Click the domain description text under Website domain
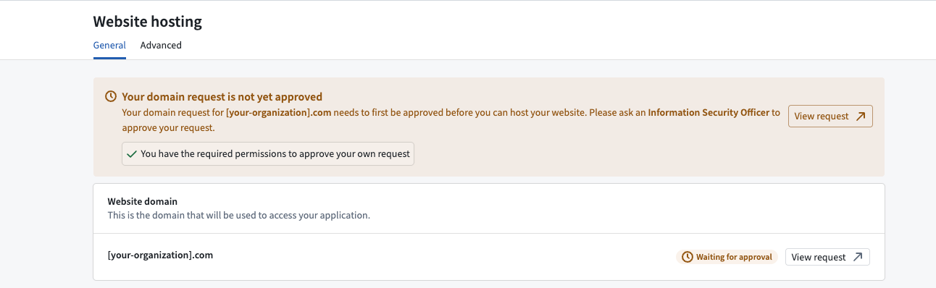The width and height of the screenshot is (936, 288). 239,216
